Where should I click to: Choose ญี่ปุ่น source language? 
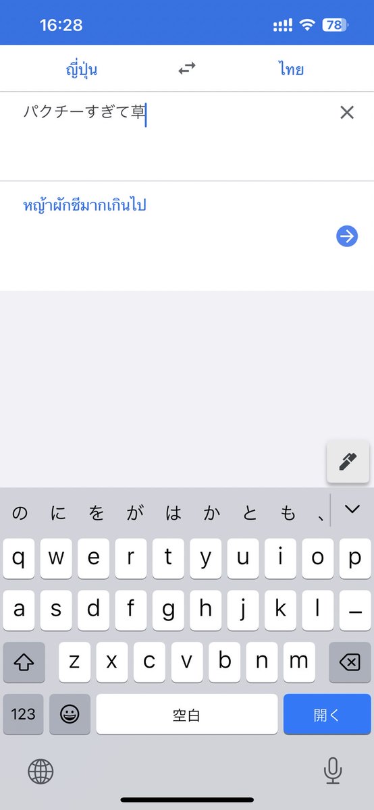click(82, 69)
